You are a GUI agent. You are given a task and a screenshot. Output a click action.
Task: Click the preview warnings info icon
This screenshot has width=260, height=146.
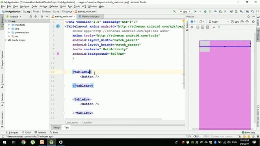point(253,21)
